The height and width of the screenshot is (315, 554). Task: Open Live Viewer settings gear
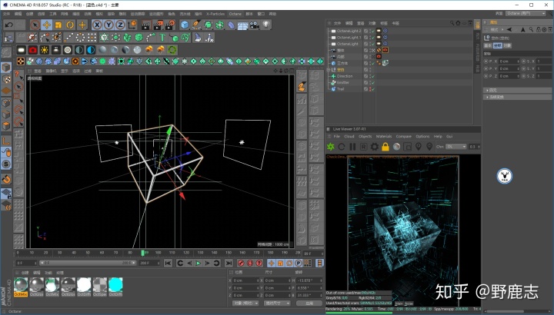tap(375, 147)
